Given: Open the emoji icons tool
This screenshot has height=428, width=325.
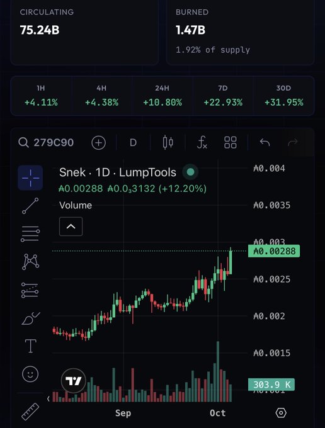Looking at the screenshot, I should (x=30, y=374).
